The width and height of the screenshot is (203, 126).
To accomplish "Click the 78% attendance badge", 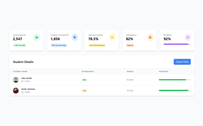I will (84, 91).
